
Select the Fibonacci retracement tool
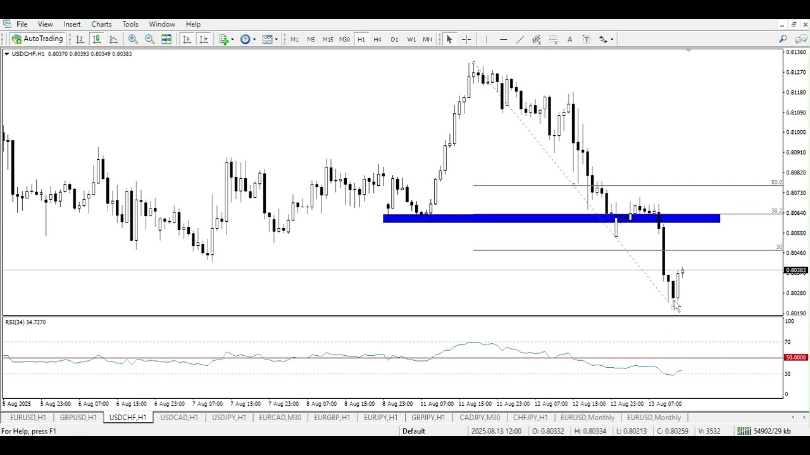click(553, 39)
